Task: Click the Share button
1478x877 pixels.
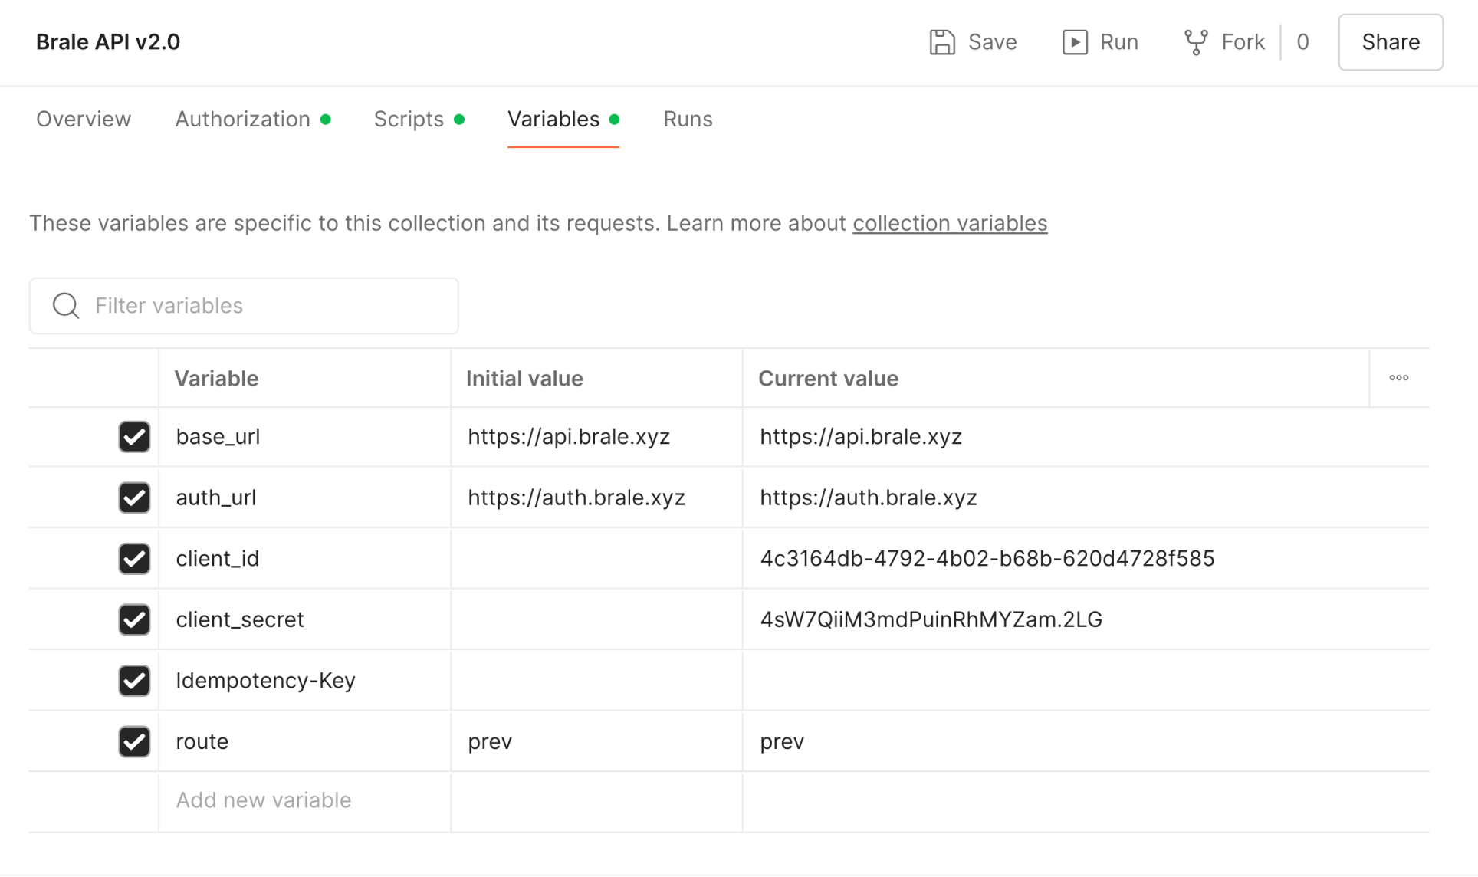Action: [x=1390, y=42]
